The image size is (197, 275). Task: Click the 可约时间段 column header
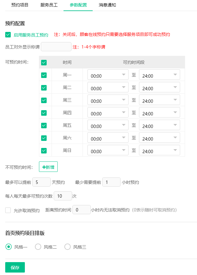(x=134, y=62)
